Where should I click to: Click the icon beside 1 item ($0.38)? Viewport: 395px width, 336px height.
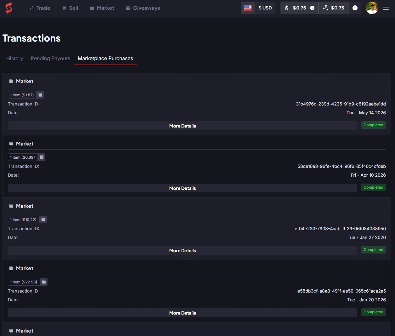click(x=42, y=157)
